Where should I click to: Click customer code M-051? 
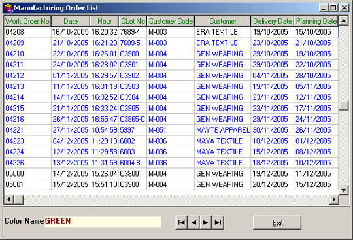coord(171,130)
